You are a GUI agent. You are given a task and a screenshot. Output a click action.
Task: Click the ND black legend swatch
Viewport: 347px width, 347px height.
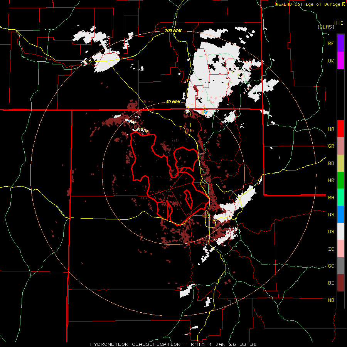[x=340, y=300]
